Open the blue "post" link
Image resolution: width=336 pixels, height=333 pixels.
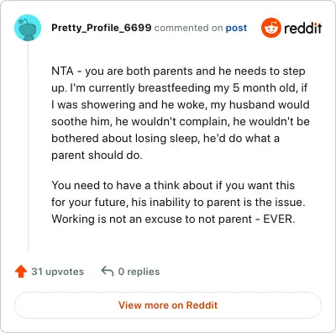pyautogui.click(x=236, y=28)
